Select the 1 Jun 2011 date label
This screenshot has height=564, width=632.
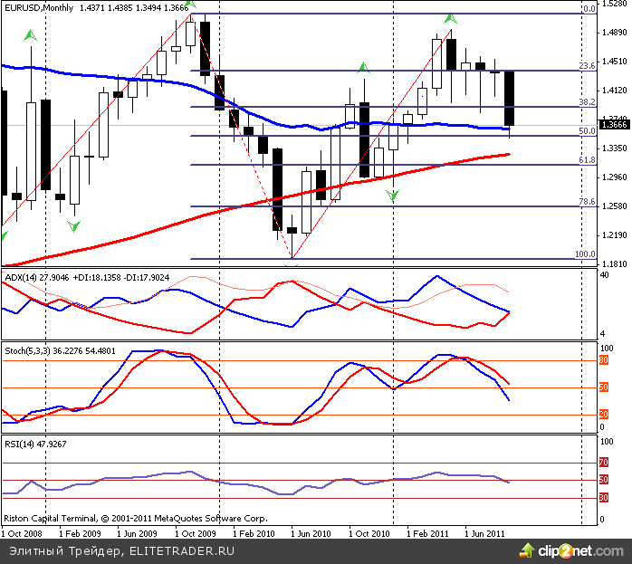point(484,534)
